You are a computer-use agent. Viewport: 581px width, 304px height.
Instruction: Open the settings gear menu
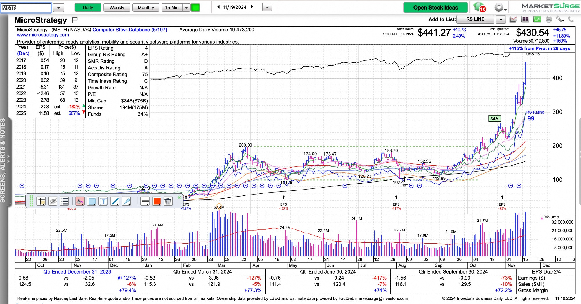click(500, 8)
